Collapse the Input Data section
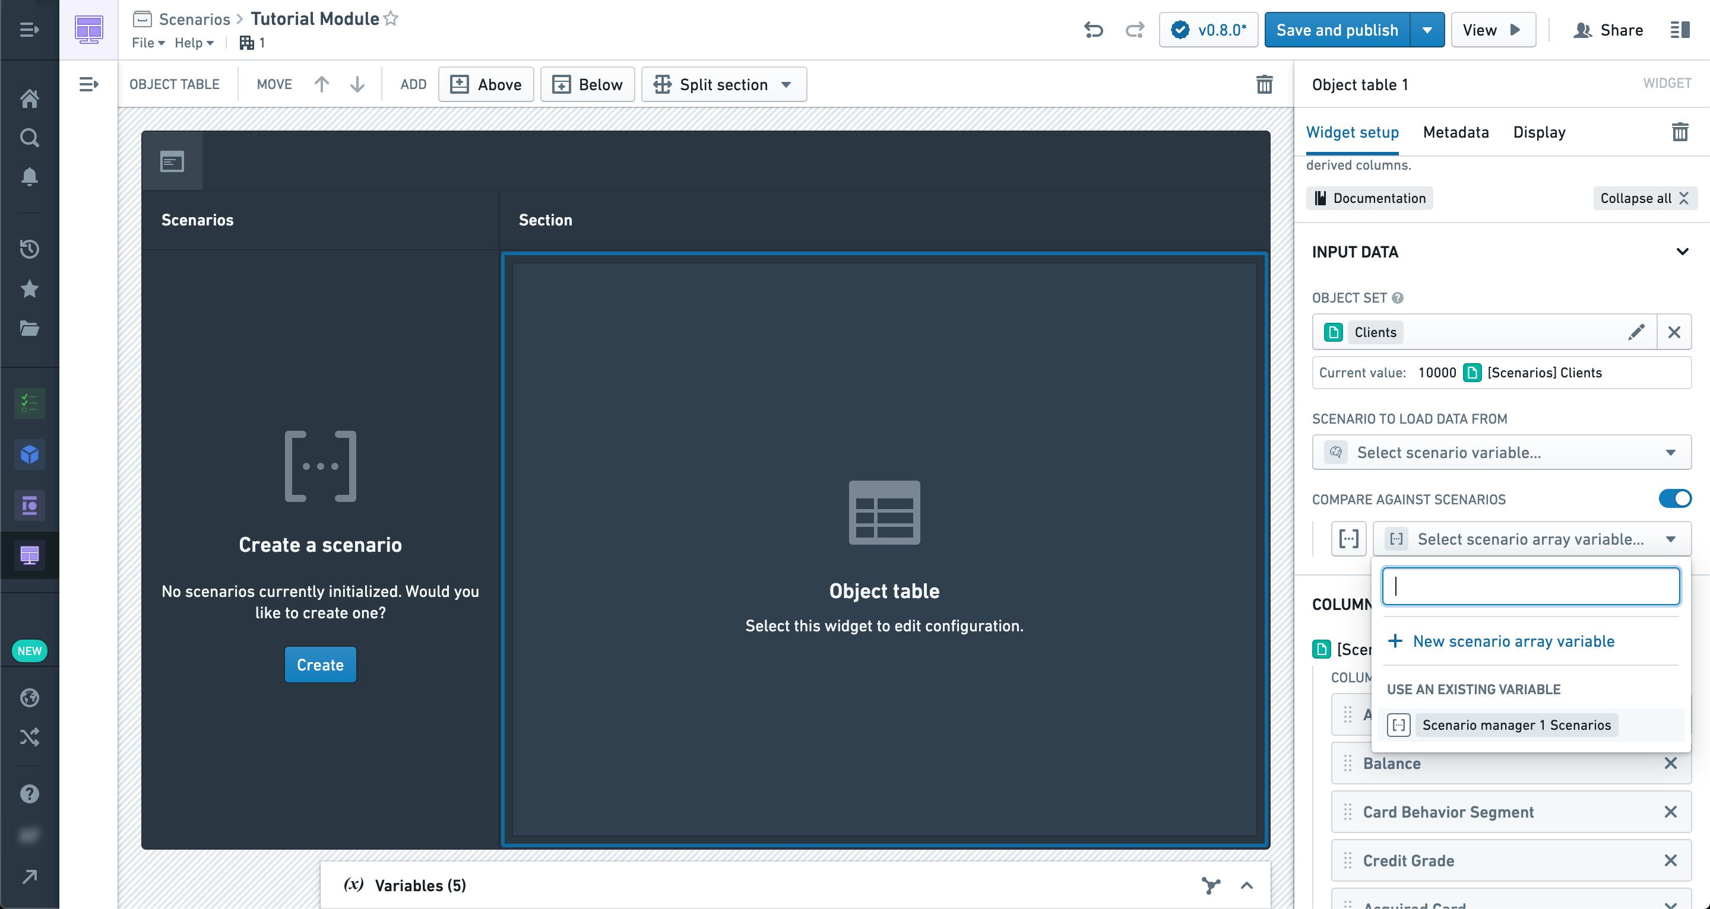This screenshot has width=1710, height=909. click(x=1681, y=252)
